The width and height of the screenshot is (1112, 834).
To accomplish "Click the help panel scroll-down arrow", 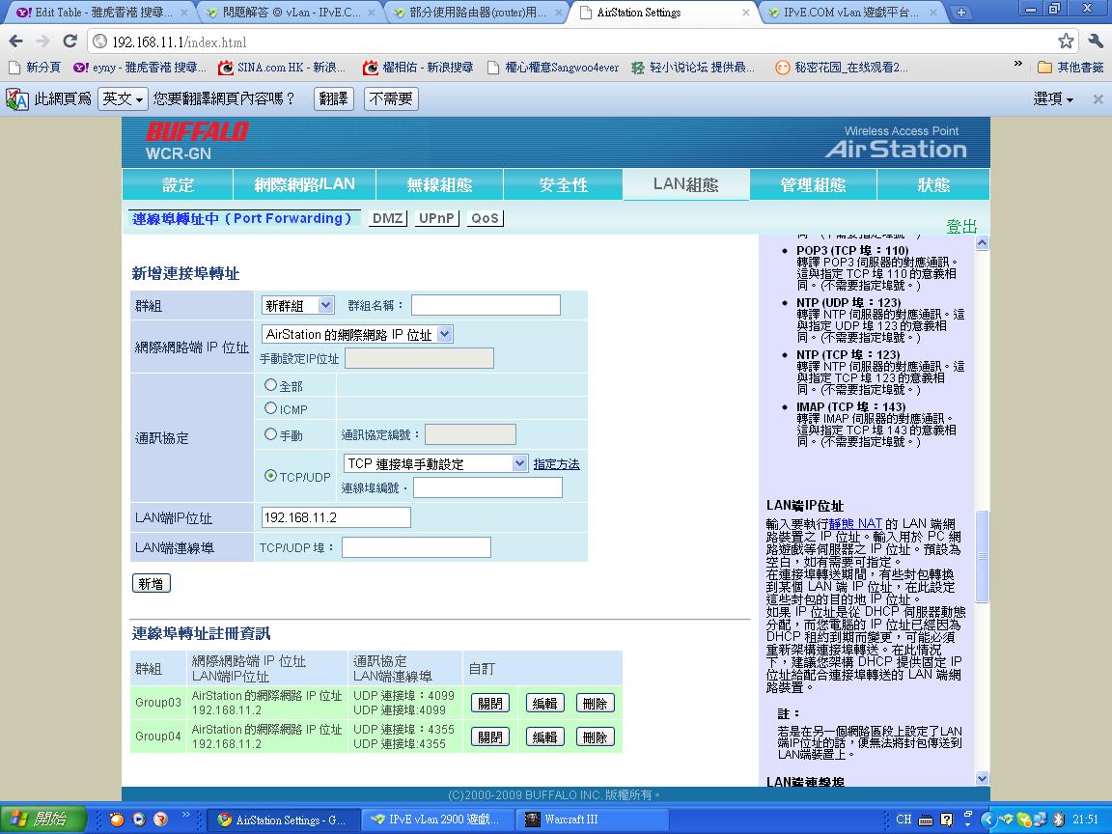I will coord(983,778).
